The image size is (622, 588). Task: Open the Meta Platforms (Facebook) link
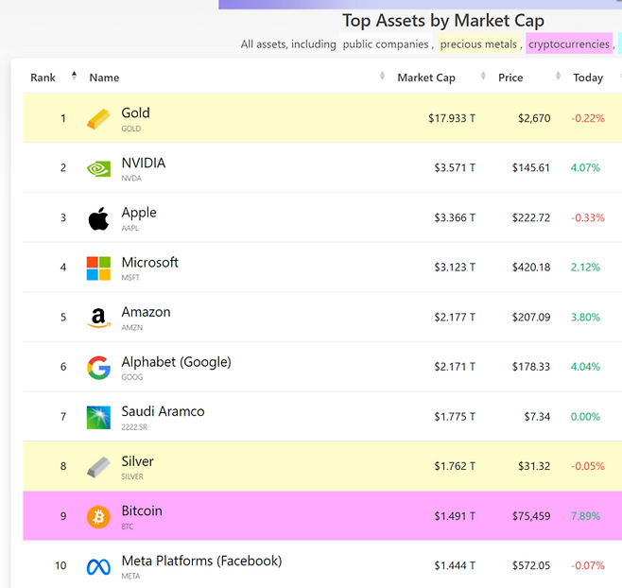coord(201,561)
